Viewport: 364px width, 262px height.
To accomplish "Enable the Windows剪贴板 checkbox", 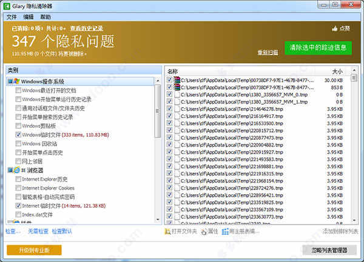I will click(x=18, y=126).
